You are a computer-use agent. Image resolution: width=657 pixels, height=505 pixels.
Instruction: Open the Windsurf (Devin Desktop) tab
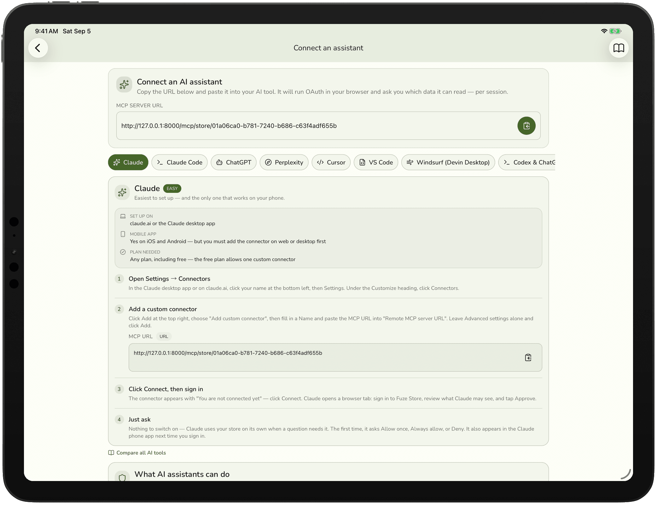tap(448, 162)
